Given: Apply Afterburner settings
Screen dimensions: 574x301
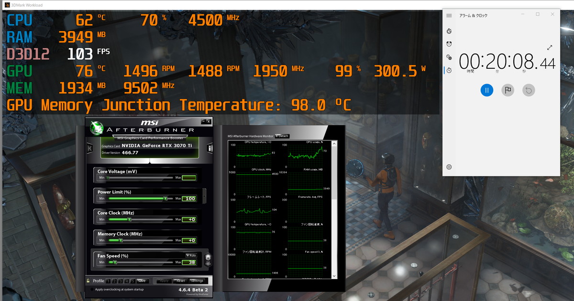Looking at the screenshot, I should [165, 281].
